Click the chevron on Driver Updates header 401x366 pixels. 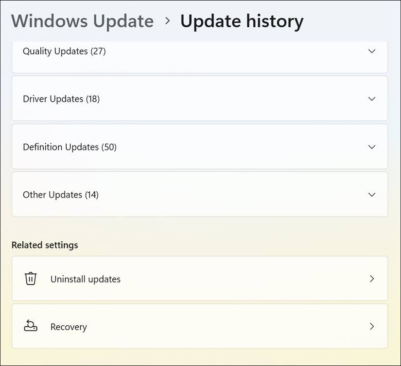coord(372,99)
